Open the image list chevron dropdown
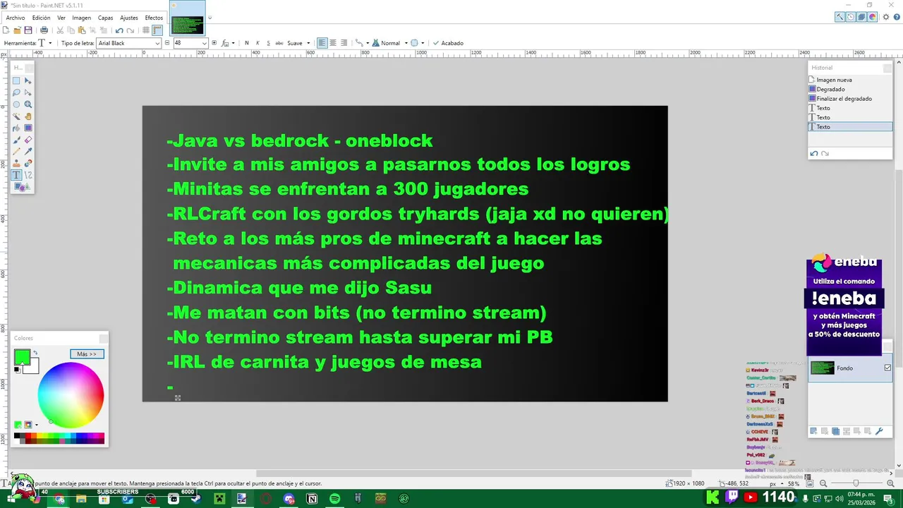 [210, 18]
